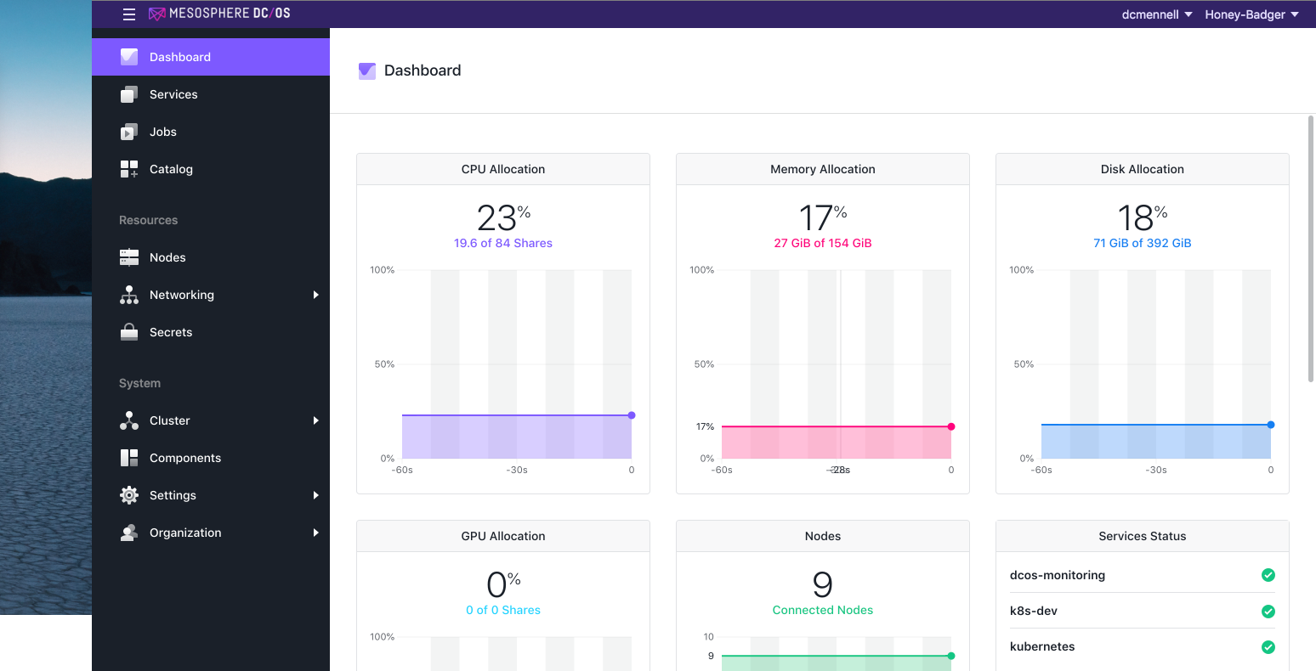Open the Components menu item
Viewport: 1316px width, 671px height.
click(211, 458)
